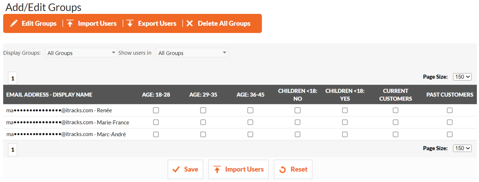Image resolution: width=479 pixels, height=182 pixels.
Task: Check Current Customers for Marie-France
Action: (395, 122)
